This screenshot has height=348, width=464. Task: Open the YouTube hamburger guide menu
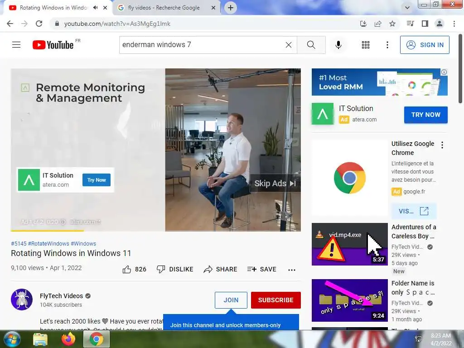(16, 45)
